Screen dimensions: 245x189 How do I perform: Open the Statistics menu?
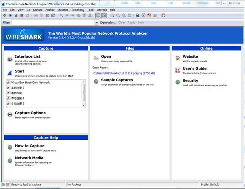point(63,10)
